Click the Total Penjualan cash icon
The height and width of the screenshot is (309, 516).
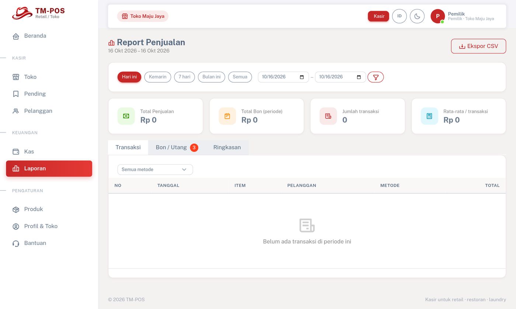pos(126,116)
